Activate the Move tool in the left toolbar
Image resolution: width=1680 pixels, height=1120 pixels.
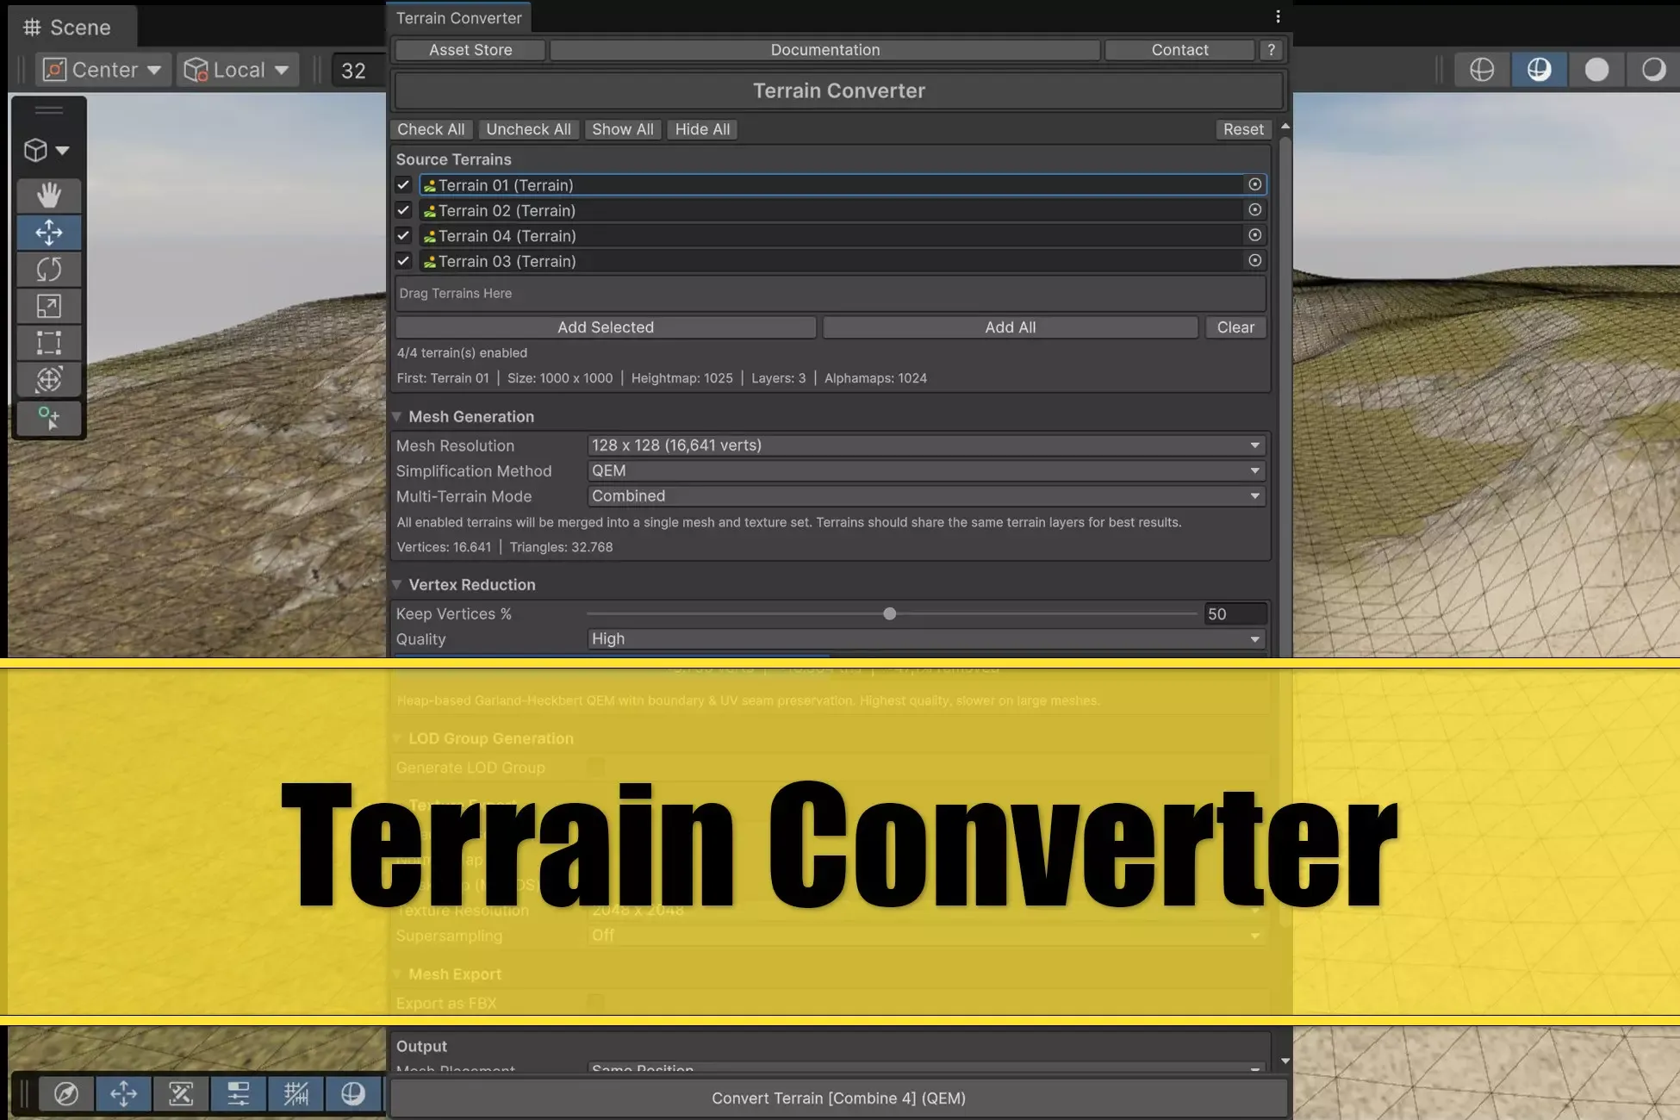[49, 233]
